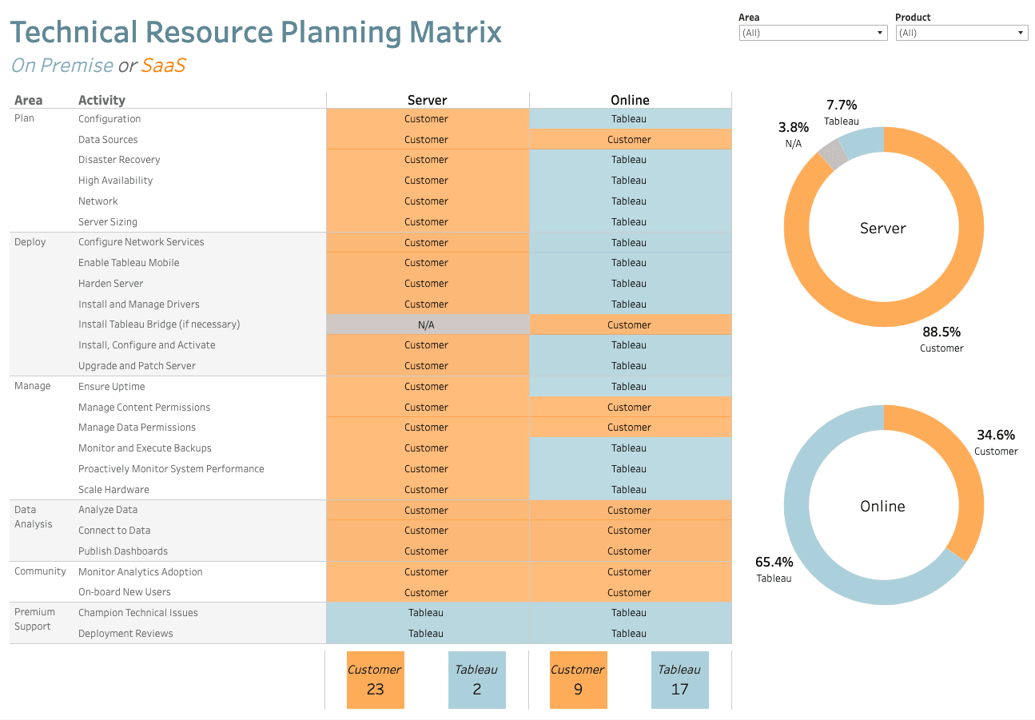Click the Technical Resource Planning Matrix title
The image size is (1035, 720).
point(256,32)
